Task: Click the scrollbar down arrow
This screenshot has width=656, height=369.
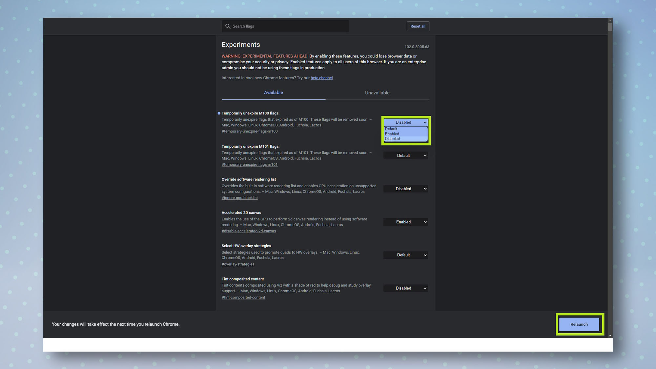Action: 610,336
